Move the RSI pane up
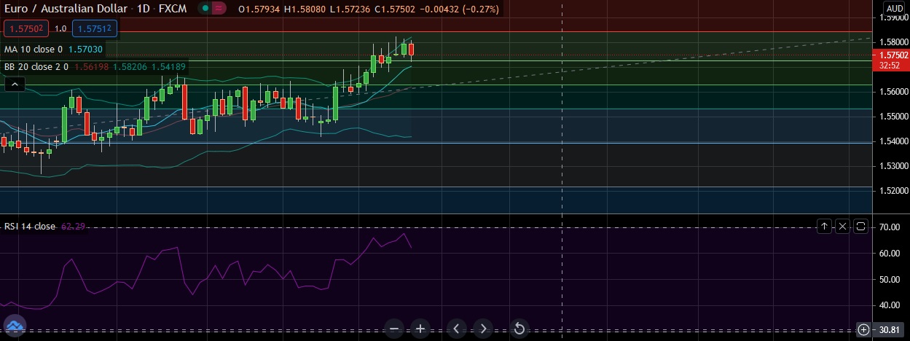The width and height of the screenshot is (910, 341). (824, 227)
